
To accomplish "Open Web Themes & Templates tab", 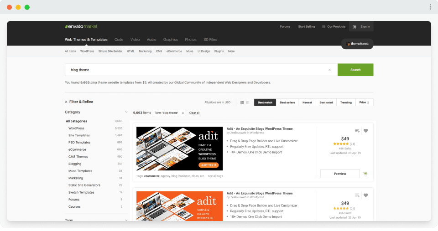I will click(x=86, y=40).
